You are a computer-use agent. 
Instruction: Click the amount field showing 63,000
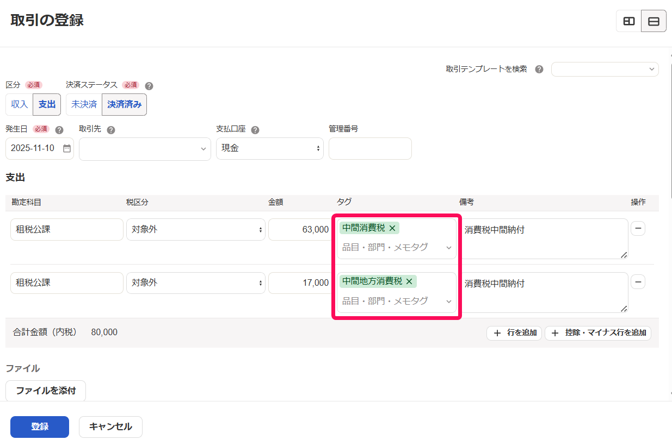(301, 229)
